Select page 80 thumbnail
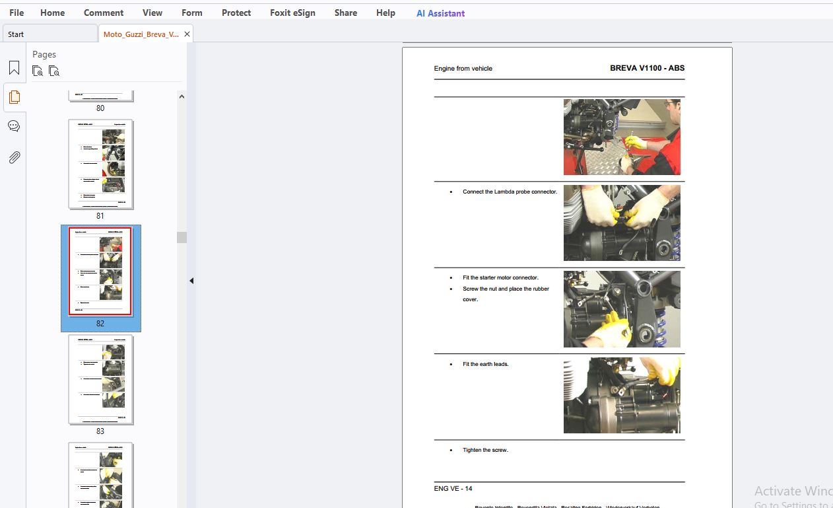 tap(101, 96)
